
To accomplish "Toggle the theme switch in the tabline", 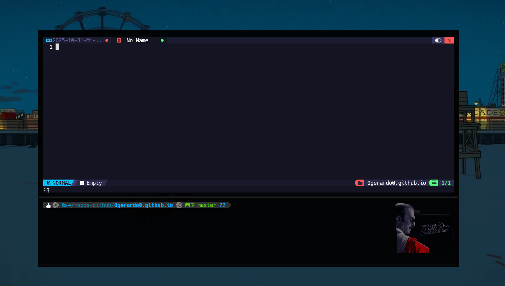I will 438,40.
